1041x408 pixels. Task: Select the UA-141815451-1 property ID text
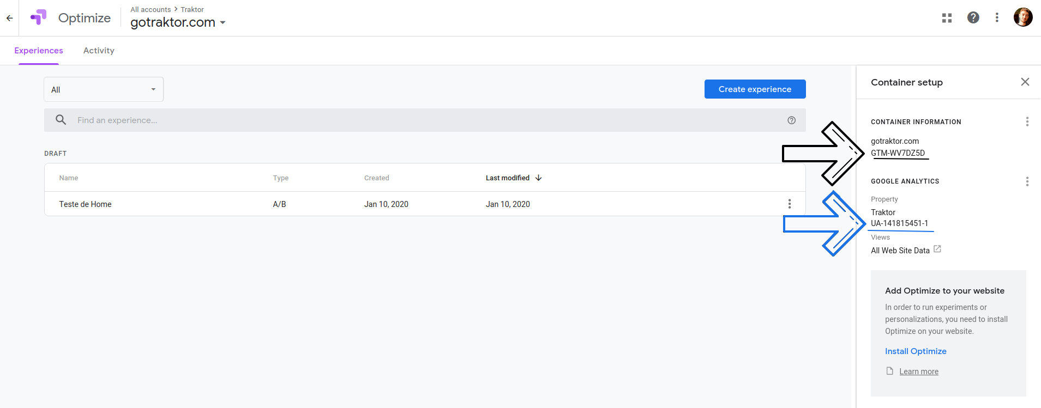tap(899, 223)
